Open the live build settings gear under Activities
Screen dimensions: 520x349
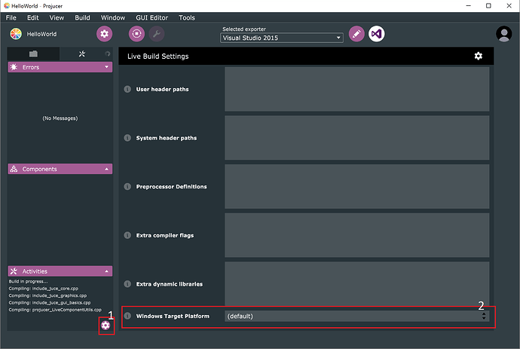106,326
